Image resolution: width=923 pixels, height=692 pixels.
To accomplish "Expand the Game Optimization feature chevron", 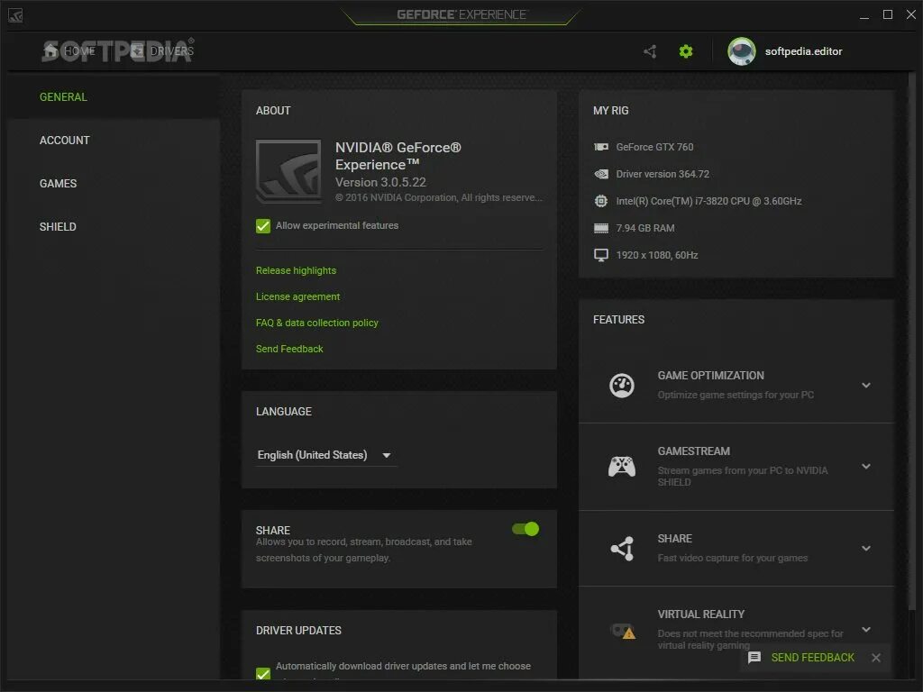I will (866, 386).
